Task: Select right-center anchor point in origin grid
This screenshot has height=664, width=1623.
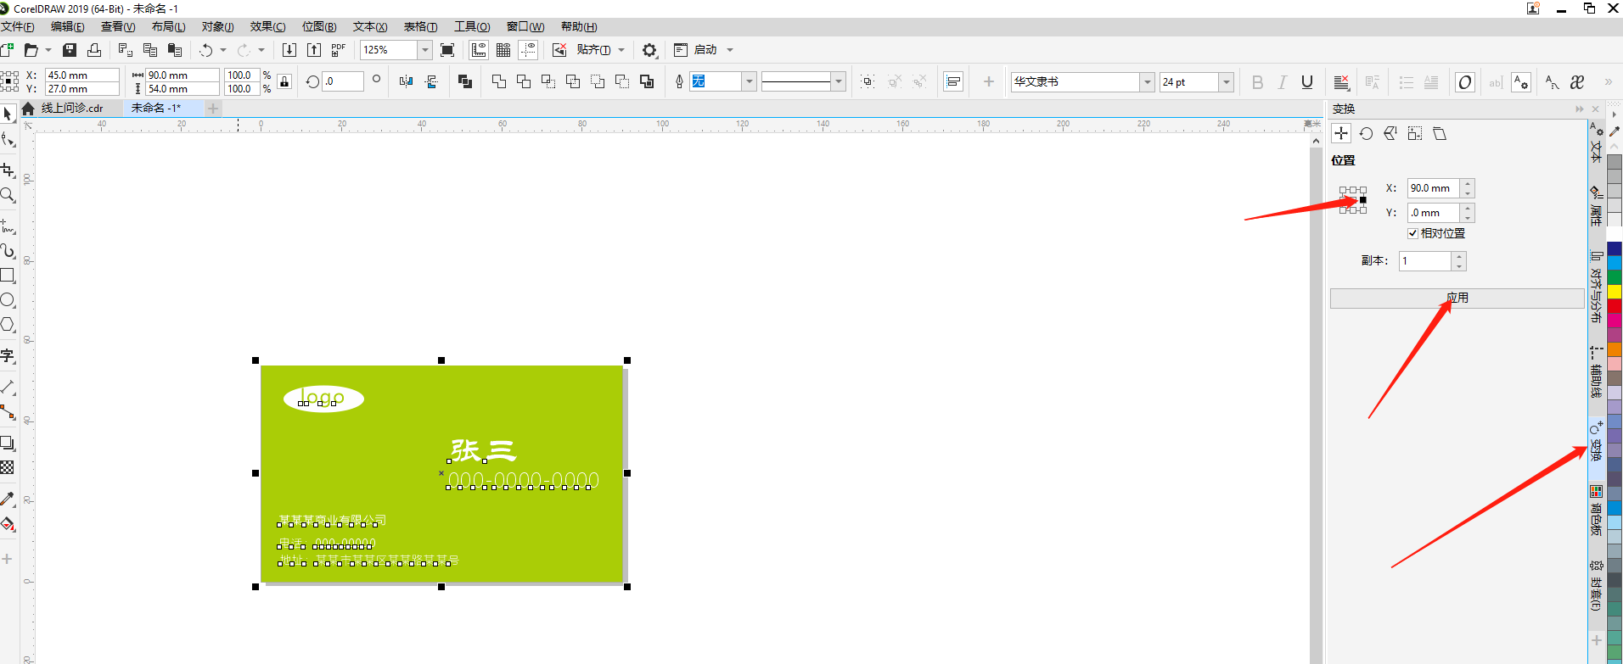Action: point(1363,200)
